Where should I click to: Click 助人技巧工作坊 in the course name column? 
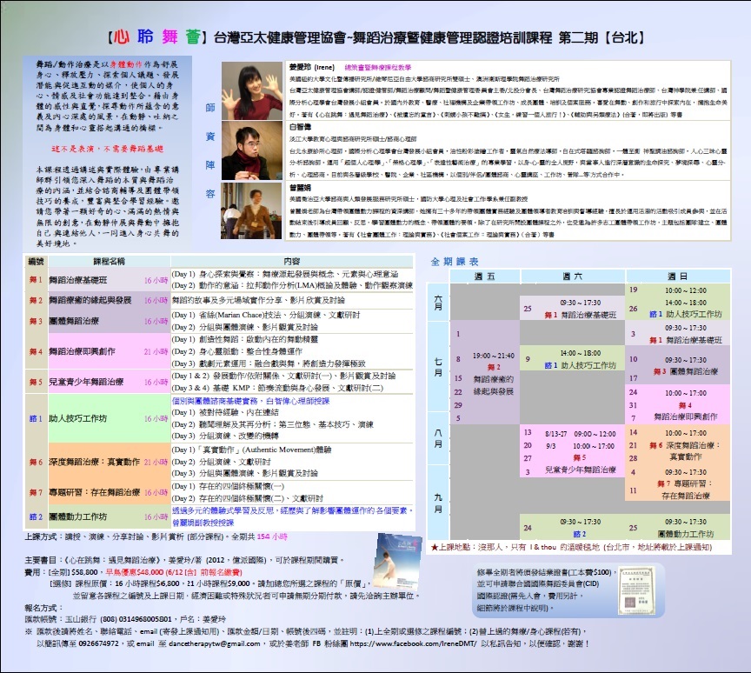(77, 418)
